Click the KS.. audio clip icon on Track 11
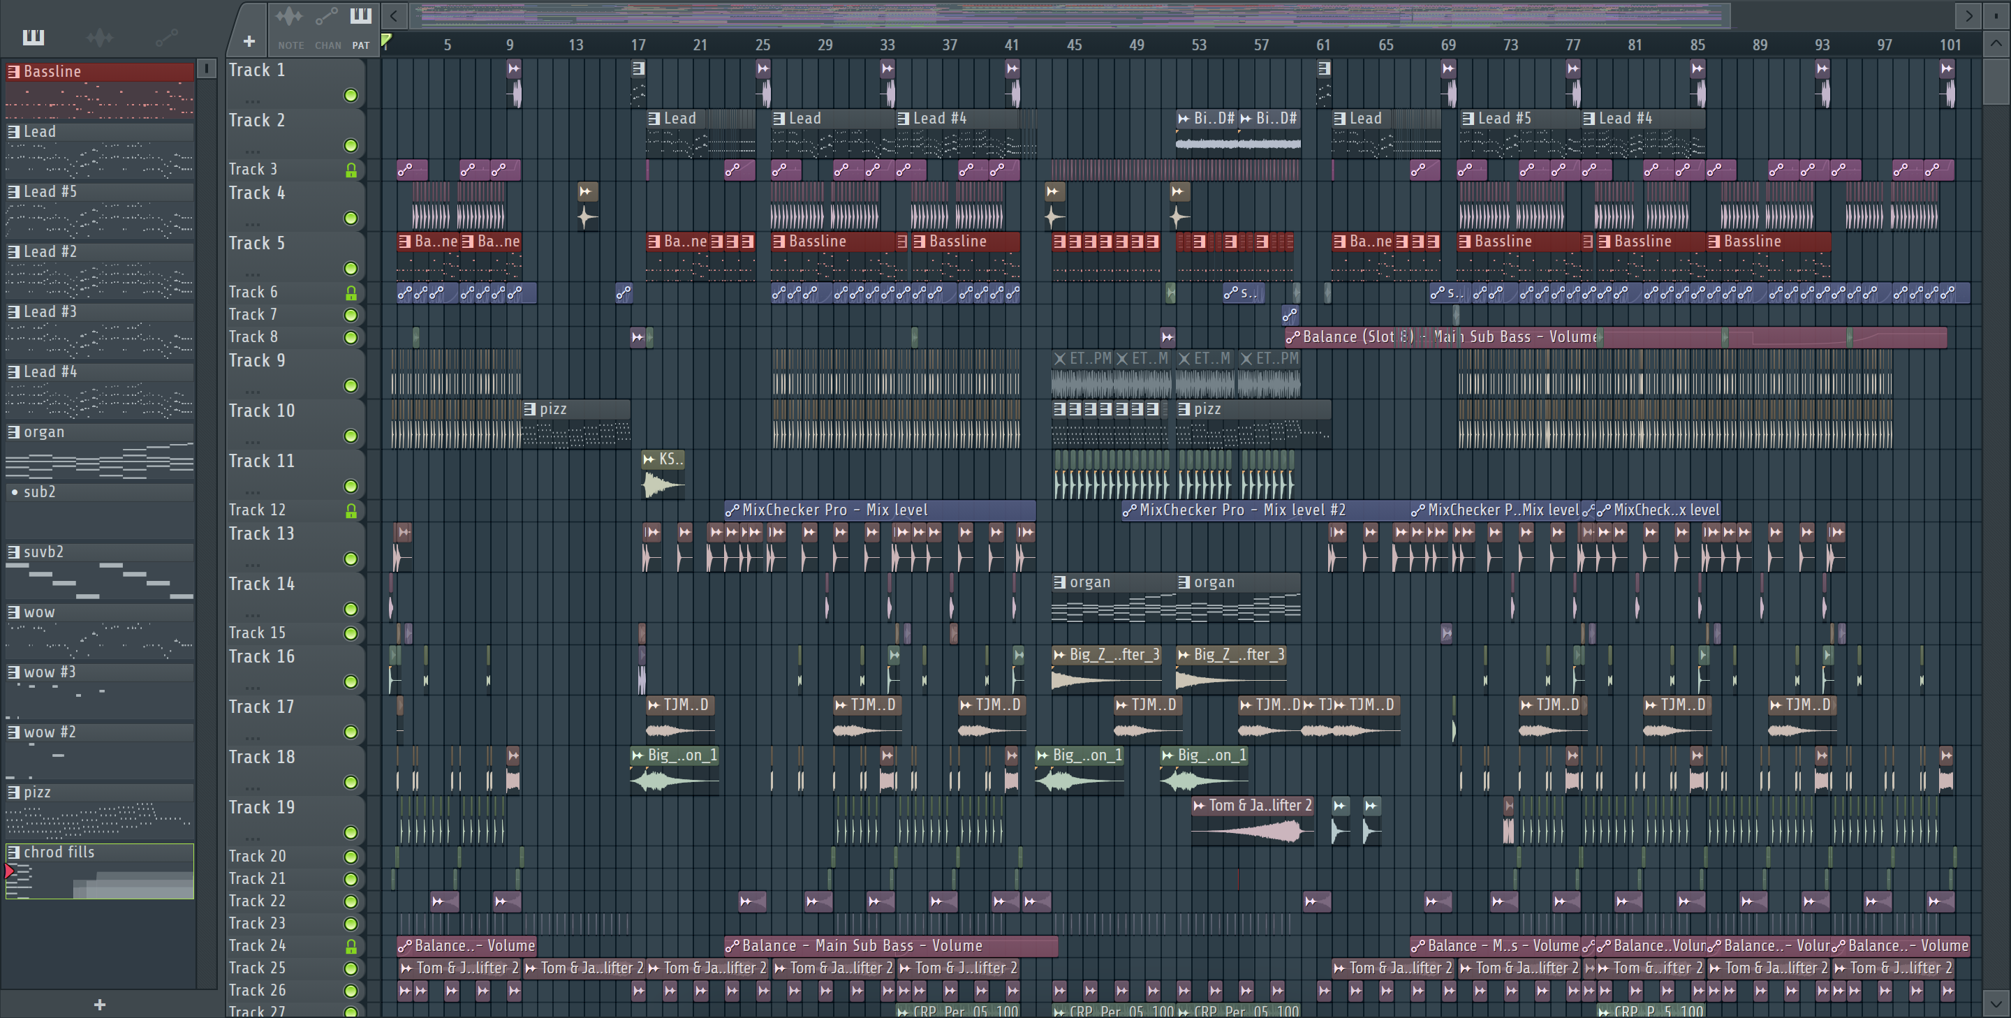 click(x=649, y=460)
